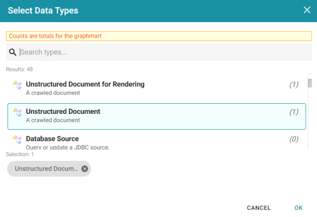Image resolution: width=317 pixels, height=217 pixels.
Task: Click the class icon beside Unstructured Document
Action: point(17,112)
